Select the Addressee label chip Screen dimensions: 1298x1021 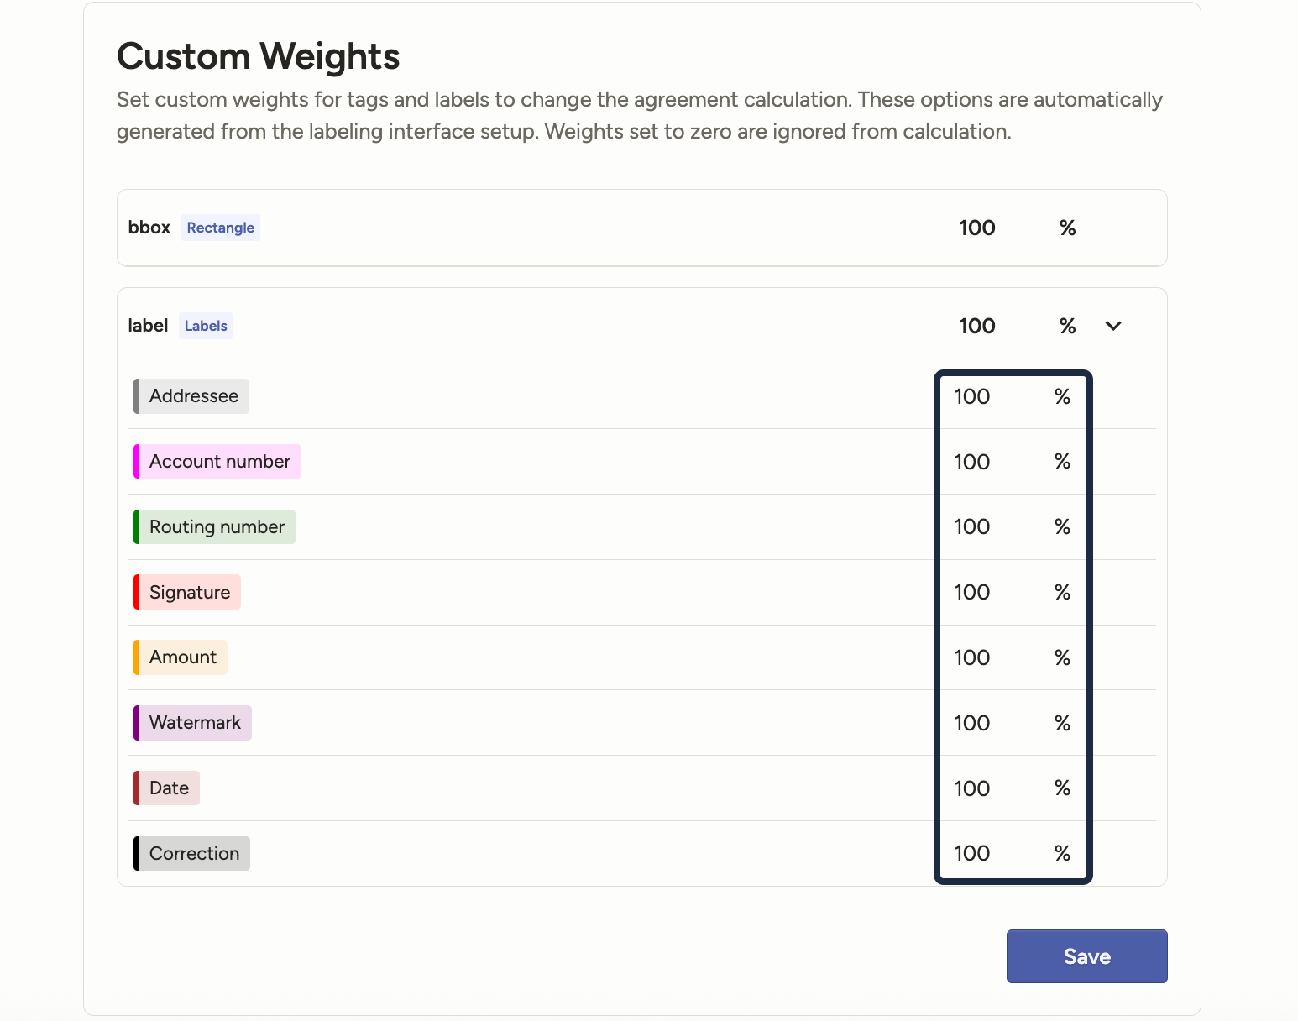[192, 396]
